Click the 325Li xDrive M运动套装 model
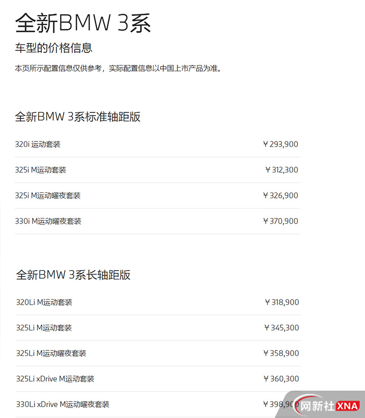The width and height of the screenshot is (365, 418). click(55, 379)
